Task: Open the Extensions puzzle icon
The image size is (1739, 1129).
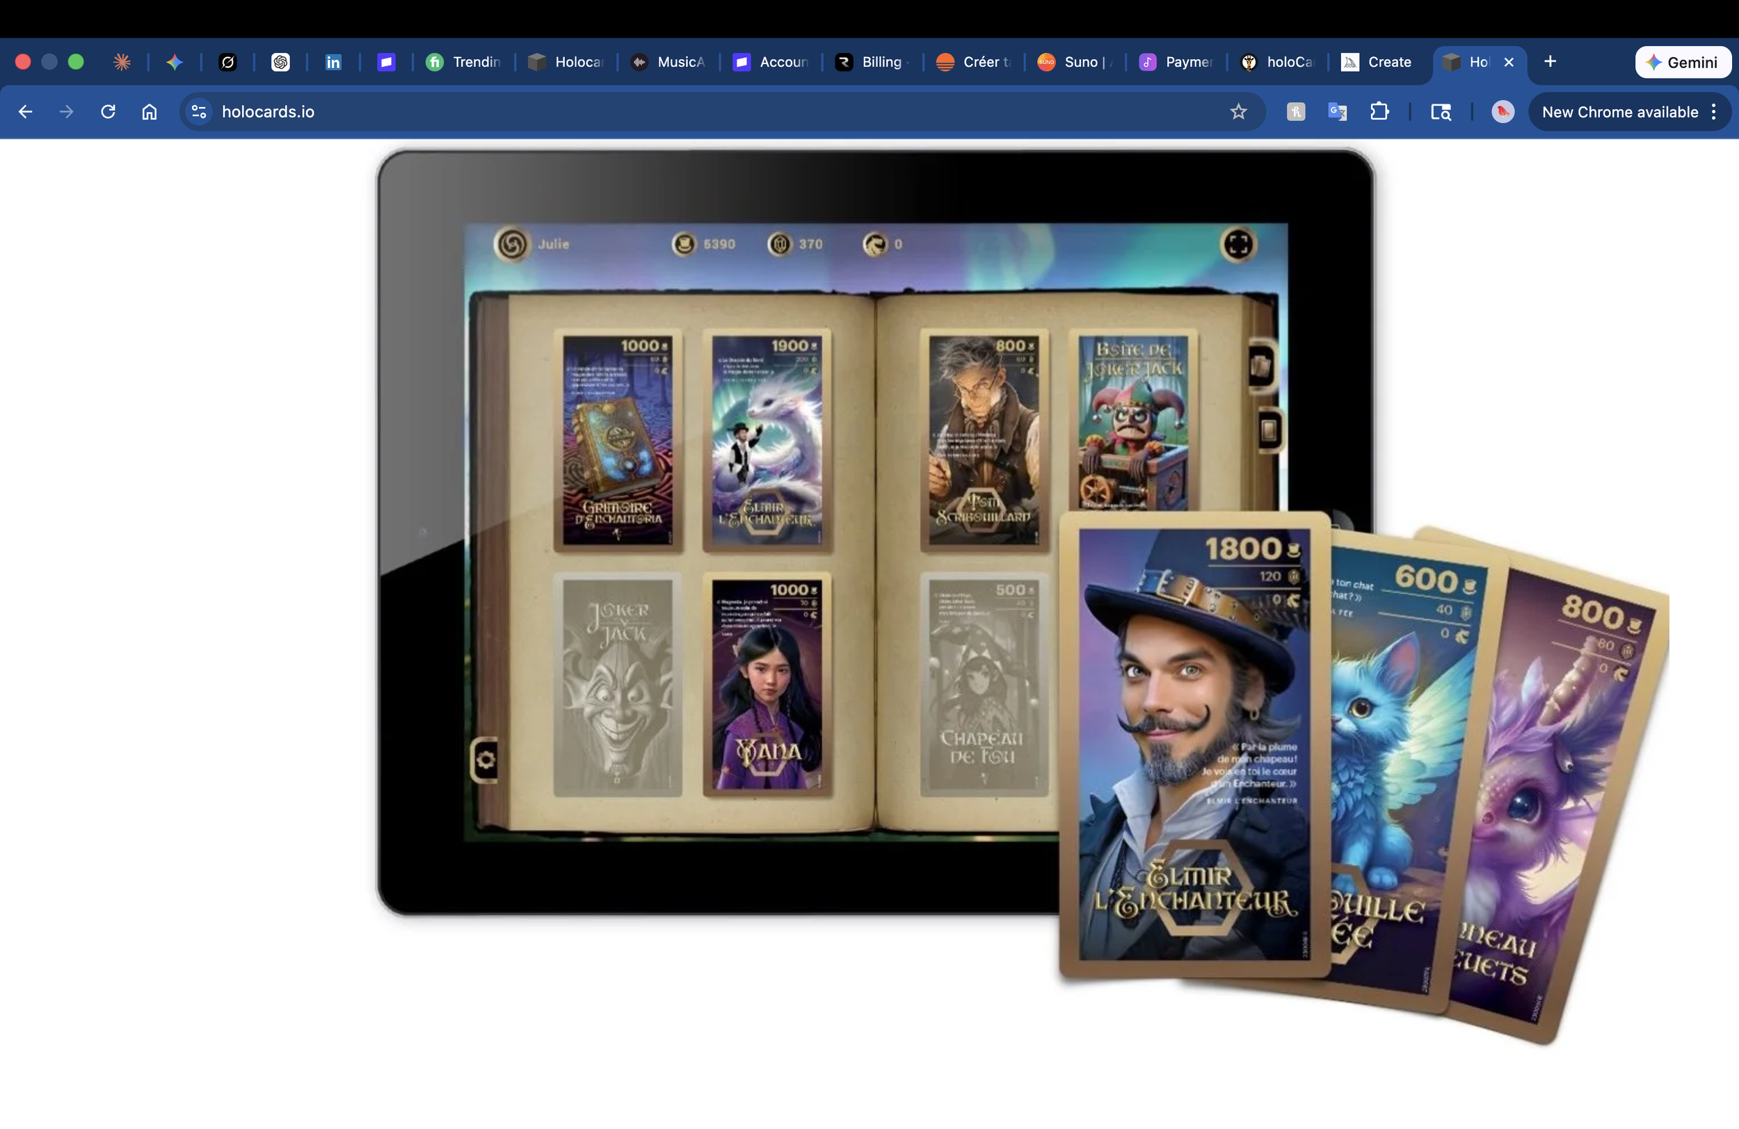Action: [1379, 112]
